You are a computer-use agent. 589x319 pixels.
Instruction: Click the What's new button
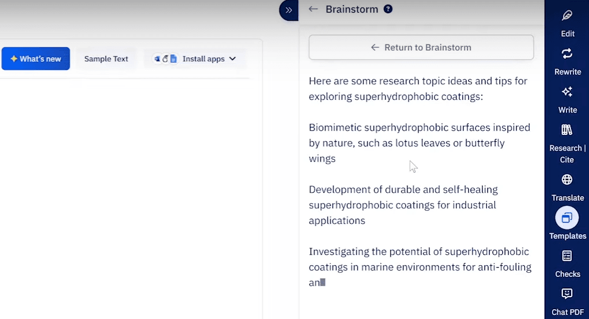36,58
